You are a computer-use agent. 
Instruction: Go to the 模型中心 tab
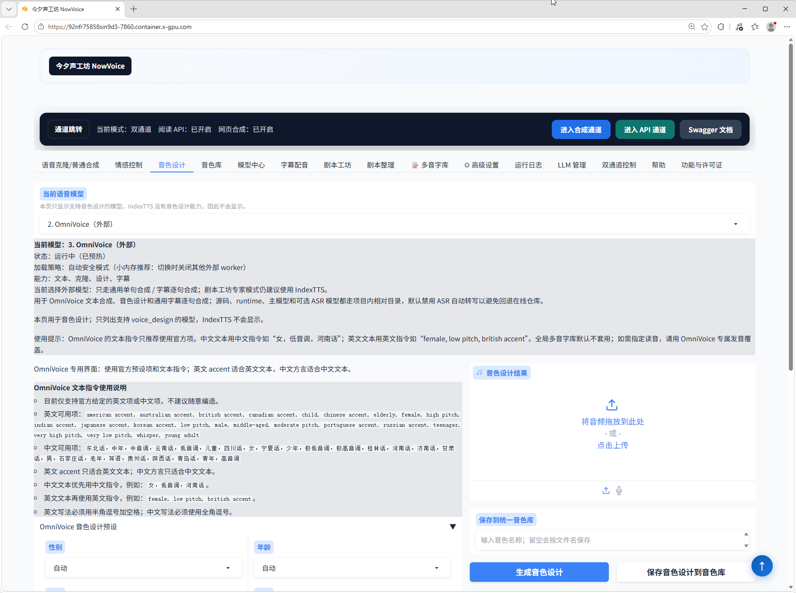(x=251, y=165)
